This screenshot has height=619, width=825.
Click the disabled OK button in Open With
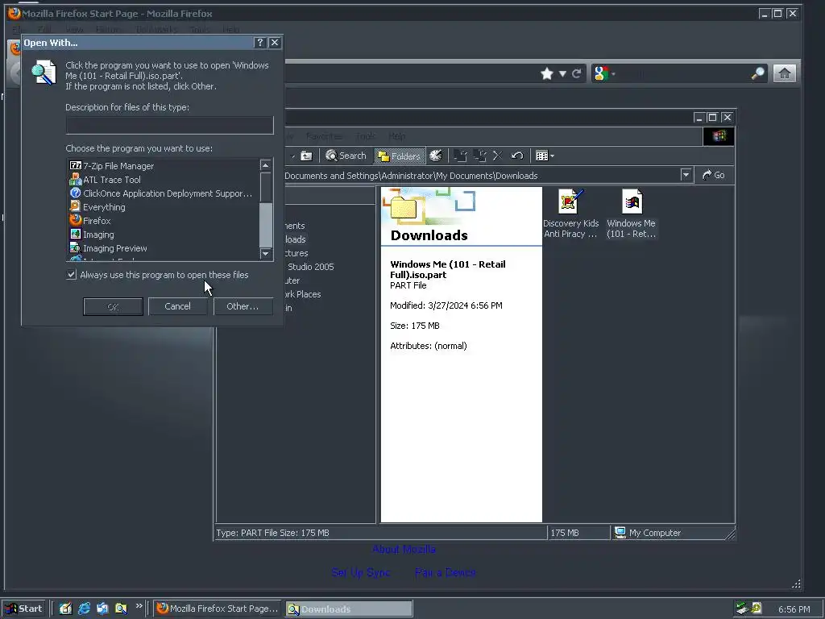pyautogui.click(x=113, y=306)
